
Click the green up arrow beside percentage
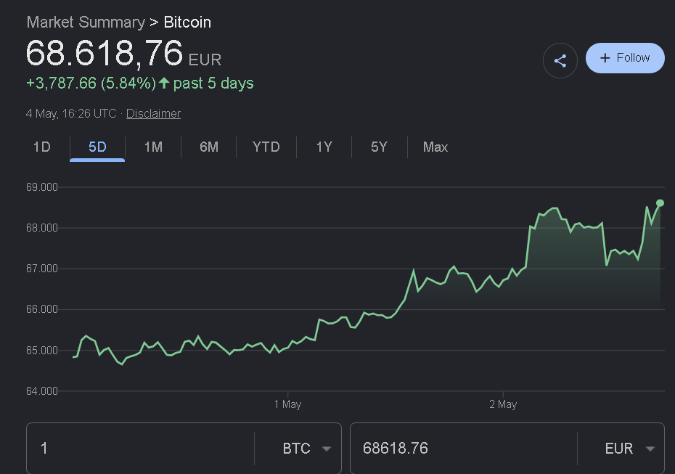(x=164, y=83)
